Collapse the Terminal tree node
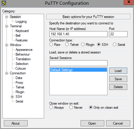 6,26
